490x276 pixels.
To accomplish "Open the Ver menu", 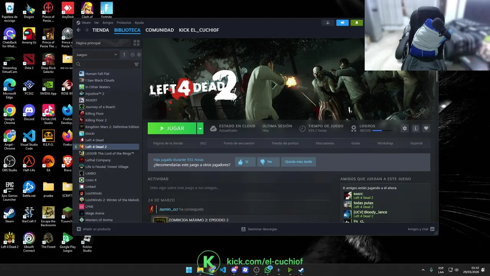I will tap(96, 23).
